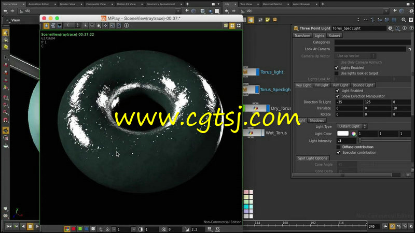The width and height of the screenshot is (415, 233).
Task: Jump to first frame in the playbar
Action: 9,226
